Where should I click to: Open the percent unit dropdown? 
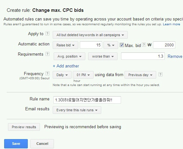(x=111, y=45)
